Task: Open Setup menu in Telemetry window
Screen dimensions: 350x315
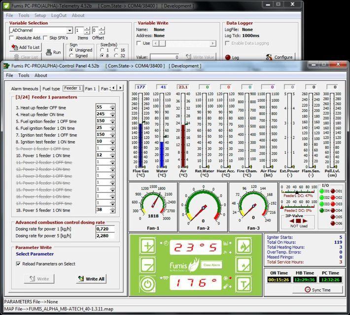Action: point(40,15)
